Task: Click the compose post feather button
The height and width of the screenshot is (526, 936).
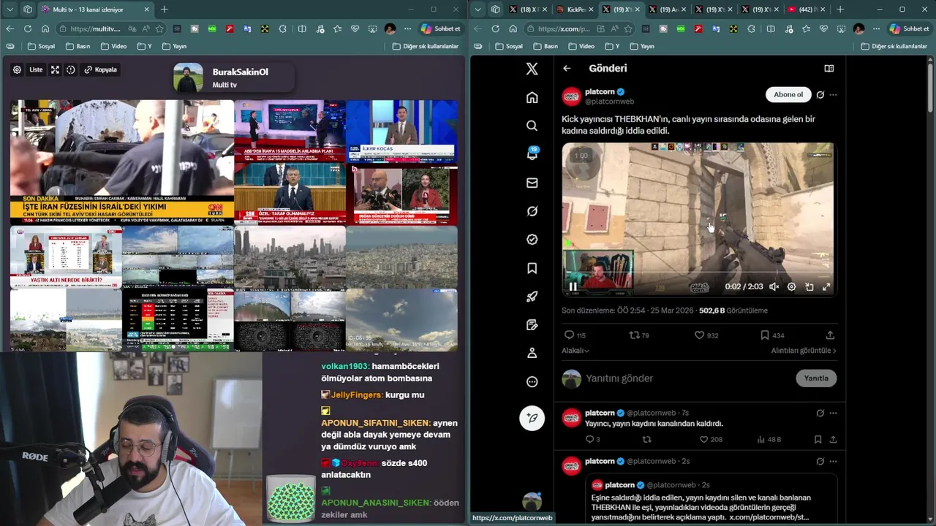Action: (532, 418)
